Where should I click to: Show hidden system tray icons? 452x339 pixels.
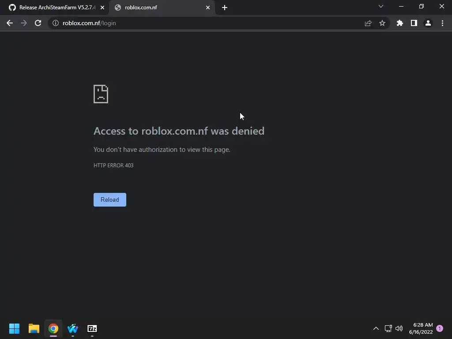[x=376, y=328]
